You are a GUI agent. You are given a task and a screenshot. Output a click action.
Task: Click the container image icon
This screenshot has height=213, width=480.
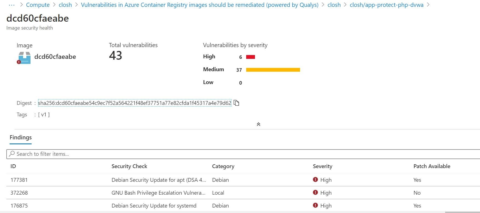(x=24, y=58)
